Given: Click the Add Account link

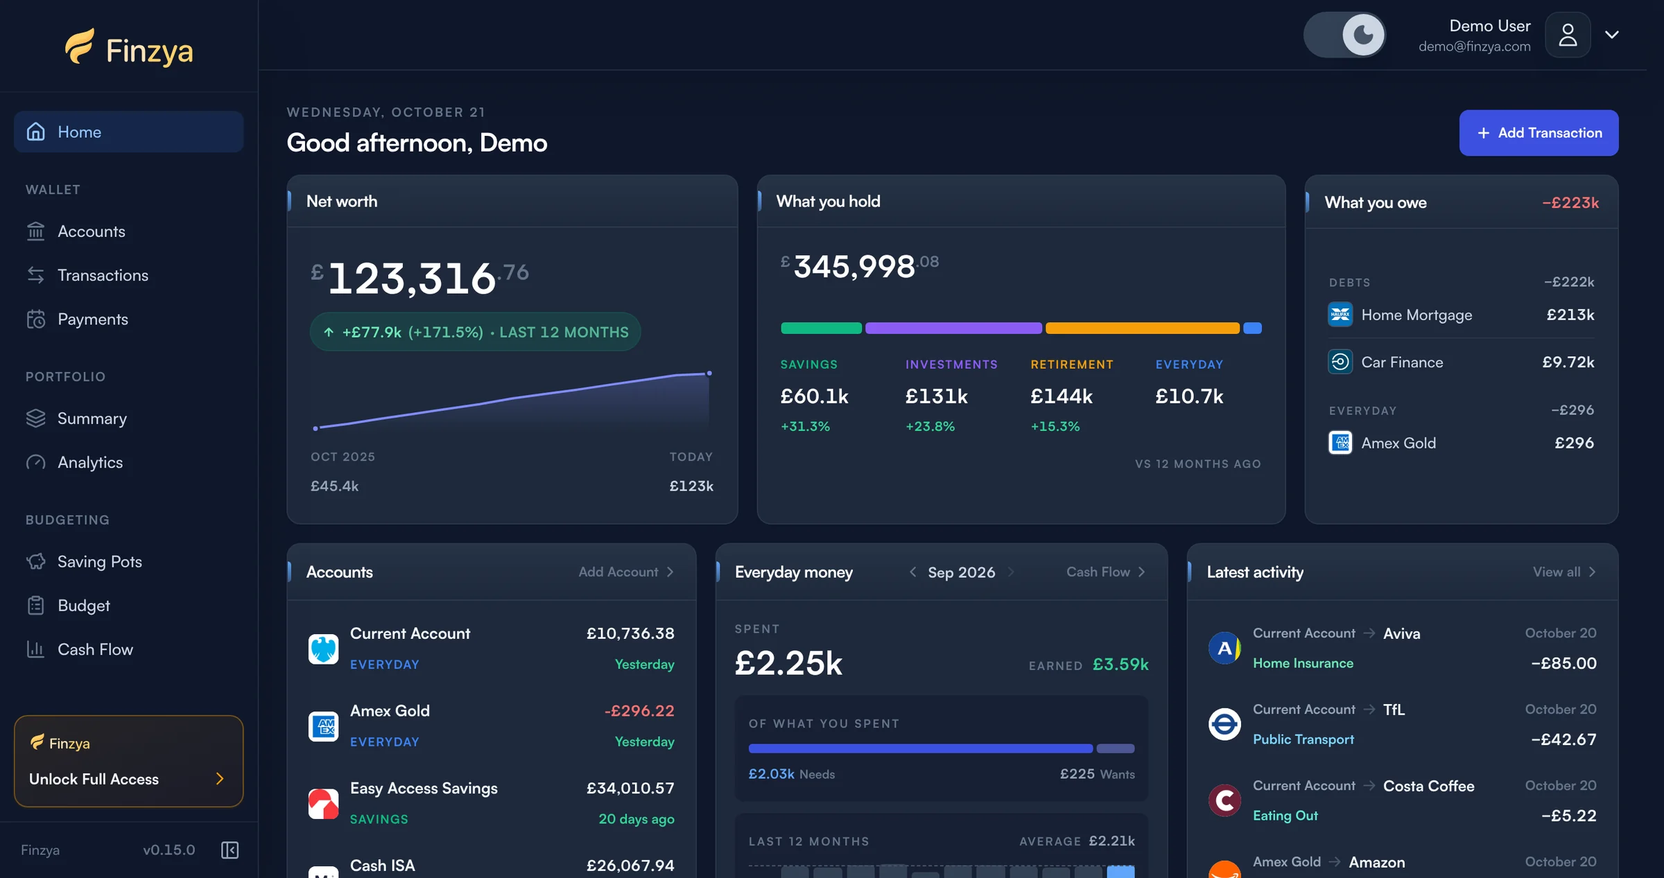Looking at the screenshot, I should click(626, 572).
